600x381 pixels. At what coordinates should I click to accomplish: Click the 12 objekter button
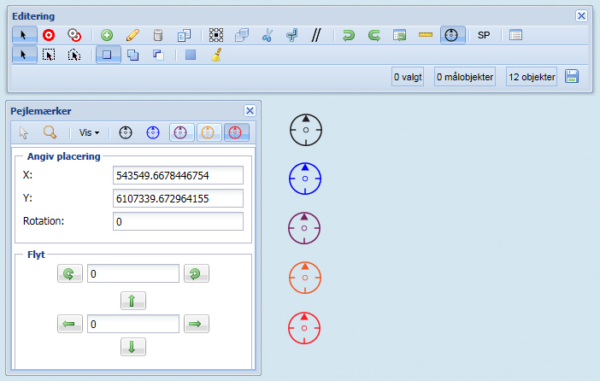(532, 77)
